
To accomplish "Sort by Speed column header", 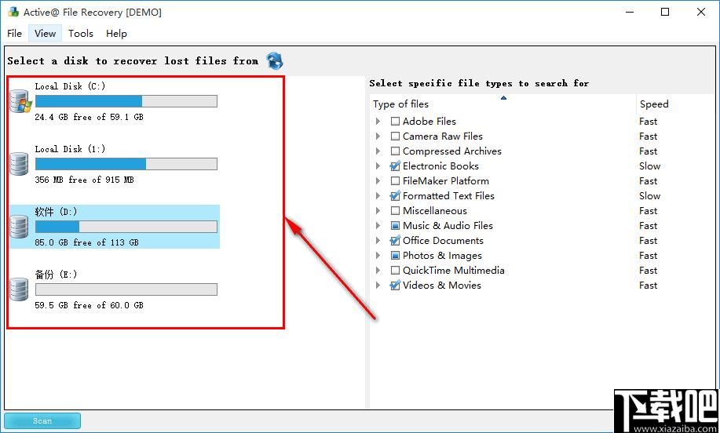I will [x=675, y=104].
